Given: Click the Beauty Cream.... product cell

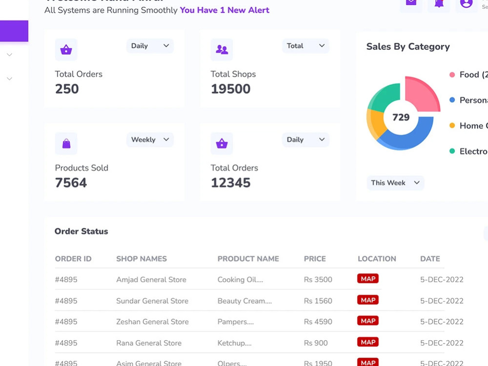Looking at the screenshot, I should coord(244,301).
